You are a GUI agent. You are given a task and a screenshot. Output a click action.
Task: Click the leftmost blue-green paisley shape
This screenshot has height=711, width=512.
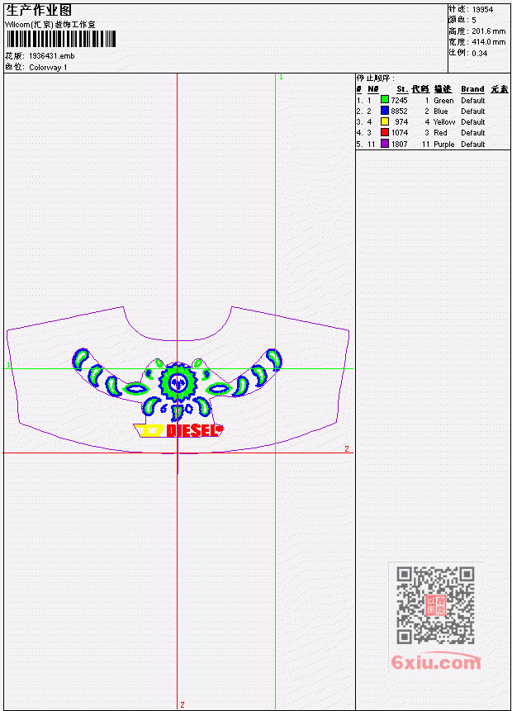80,358
